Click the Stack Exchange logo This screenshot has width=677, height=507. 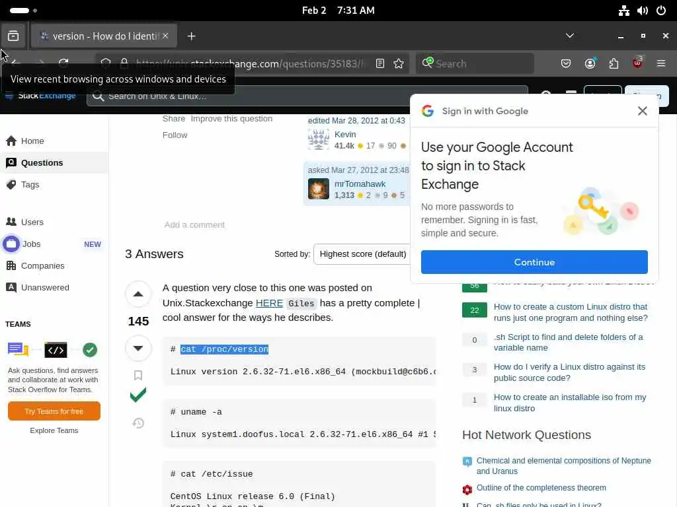[x=40, y=96]
